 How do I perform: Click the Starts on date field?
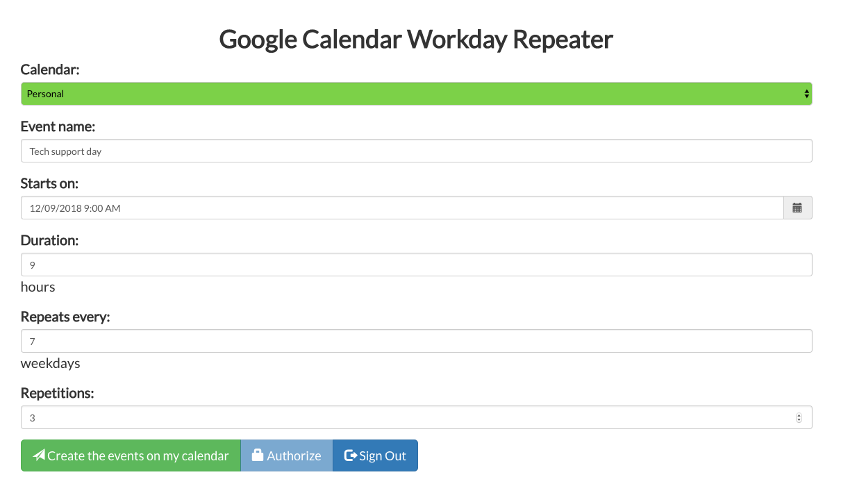pos(403,207)
